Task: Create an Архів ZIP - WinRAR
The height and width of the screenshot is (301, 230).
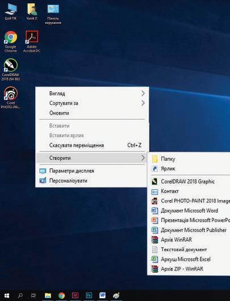Action: [189, 269]
